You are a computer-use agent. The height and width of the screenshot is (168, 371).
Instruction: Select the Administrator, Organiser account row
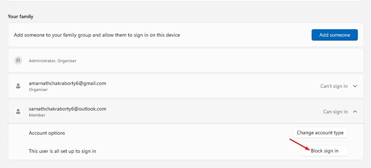(186, 61)
